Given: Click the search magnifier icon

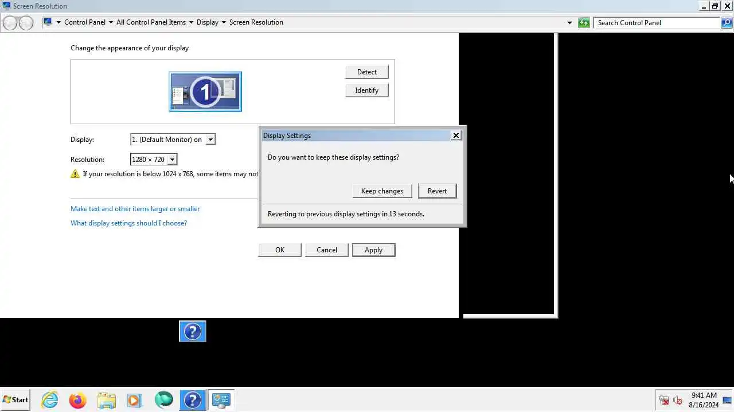Looking at the screenshot, I should click(727, 23).
